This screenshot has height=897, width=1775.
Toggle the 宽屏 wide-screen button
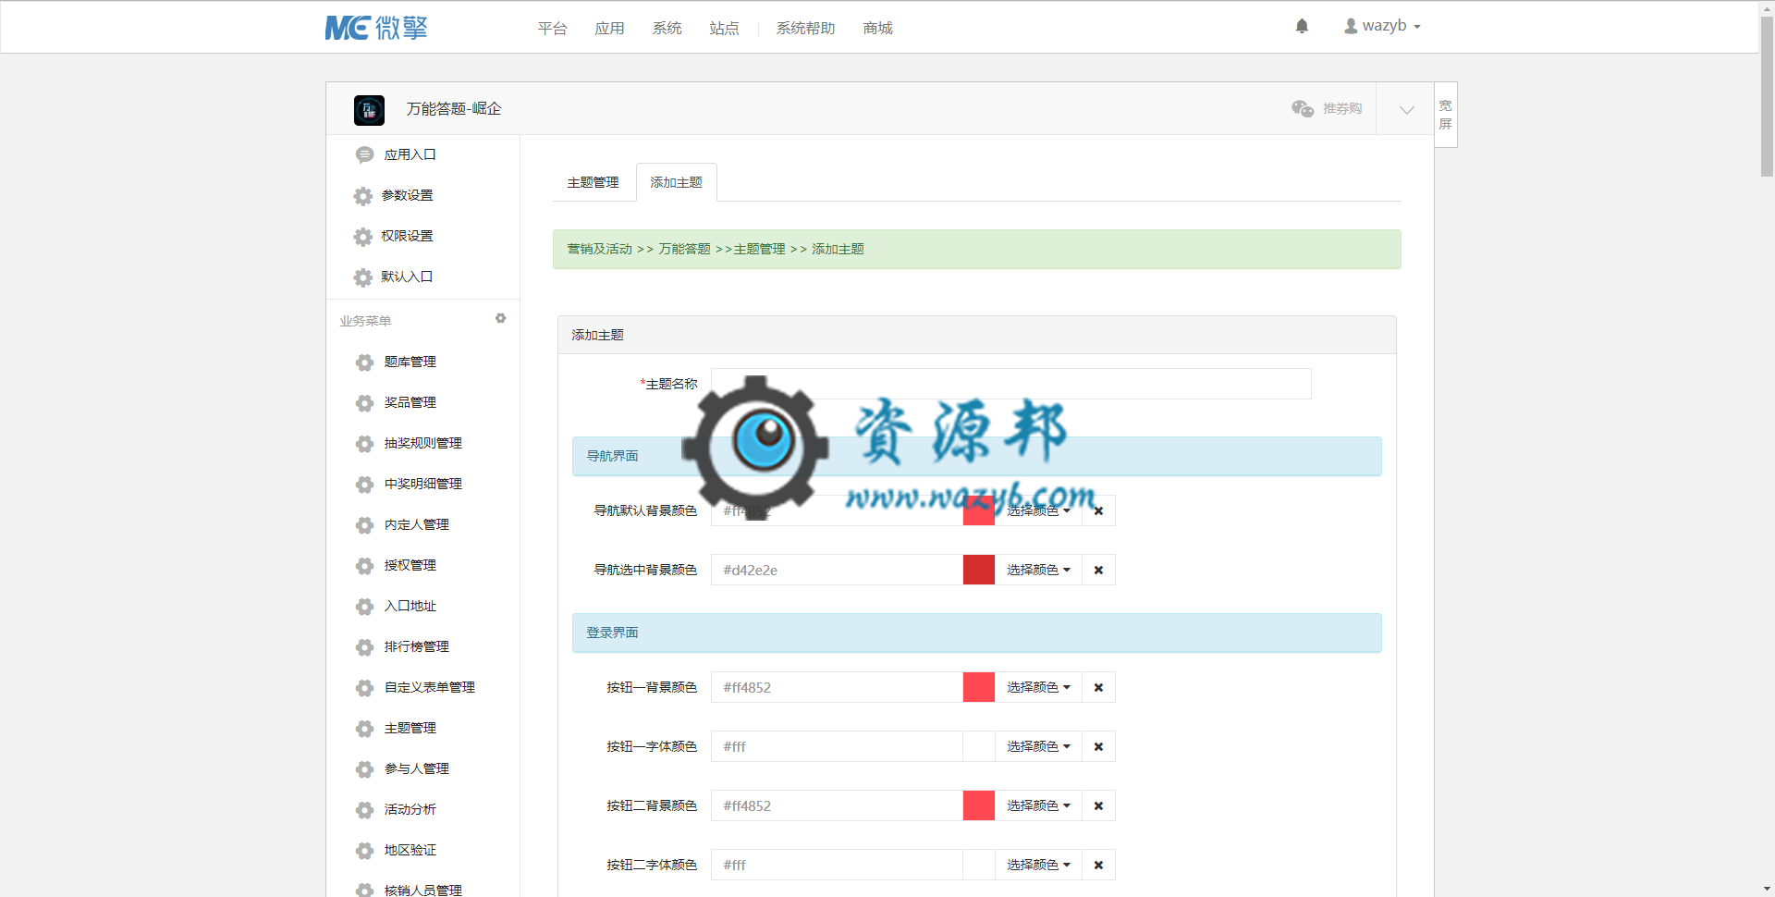pyautogui.click(x=1445, y=115)
